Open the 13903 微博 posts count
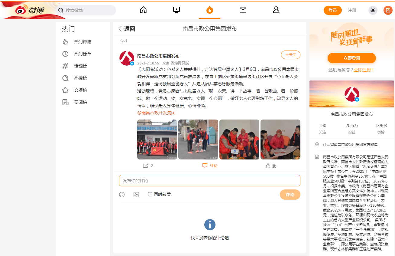The width and height of the screenshot is (395, 256). [381, 129]
